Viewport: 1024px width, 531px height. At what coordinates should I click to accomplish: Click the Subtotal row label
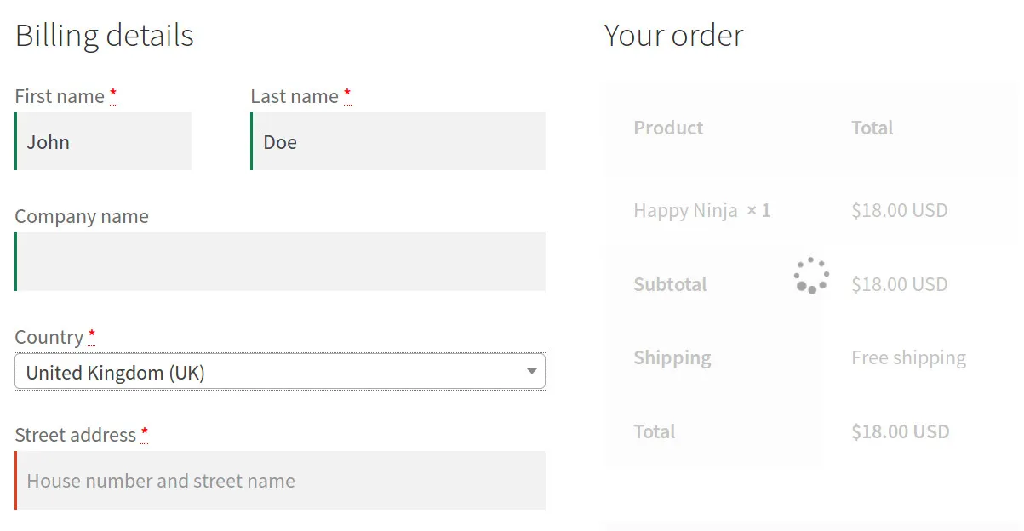tap(670, 284)
